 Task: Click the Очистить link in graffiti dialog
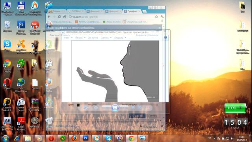coord(54,35)
